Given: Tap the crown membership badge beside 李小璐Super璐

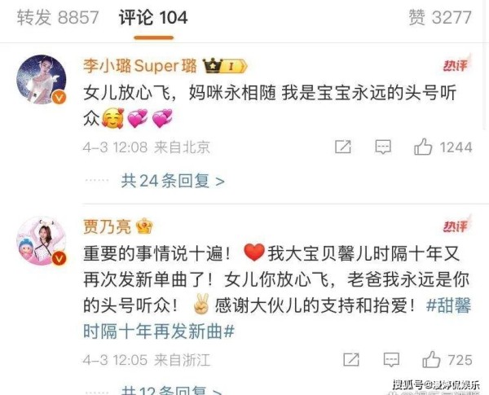Looking at the screenshot, I should 225,66.
